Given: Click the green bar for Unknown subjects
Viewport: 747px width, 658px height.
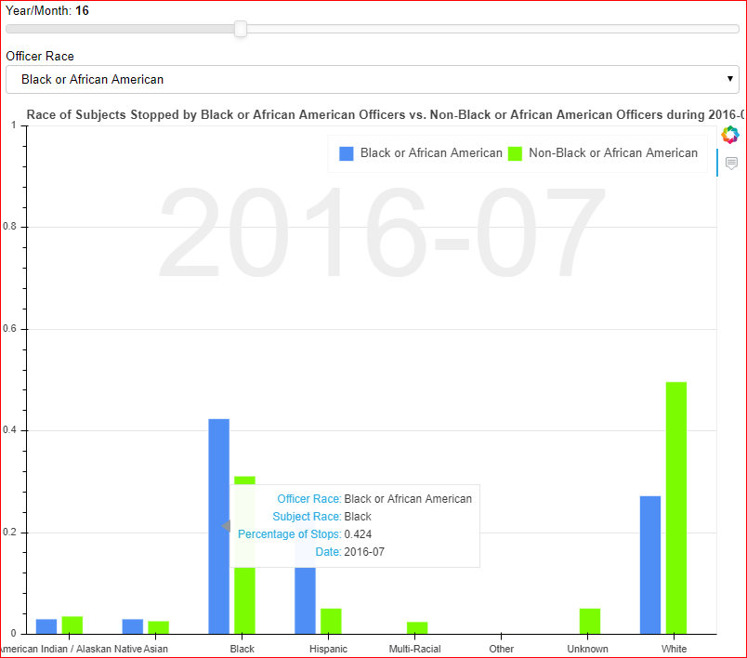Looking at the screenshot, I should coord(590,621).
